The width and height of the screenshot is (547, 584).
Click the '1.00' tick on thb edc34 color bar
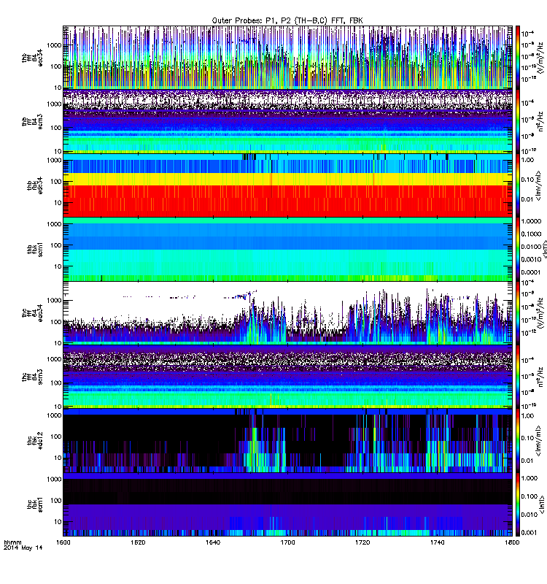[x=527, y=160]
